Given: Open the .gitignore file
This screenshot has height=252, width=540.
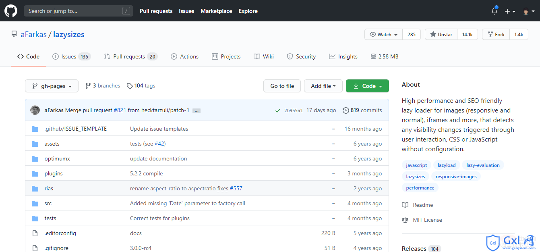Looking at the screenshot, I should coord(56,248).
